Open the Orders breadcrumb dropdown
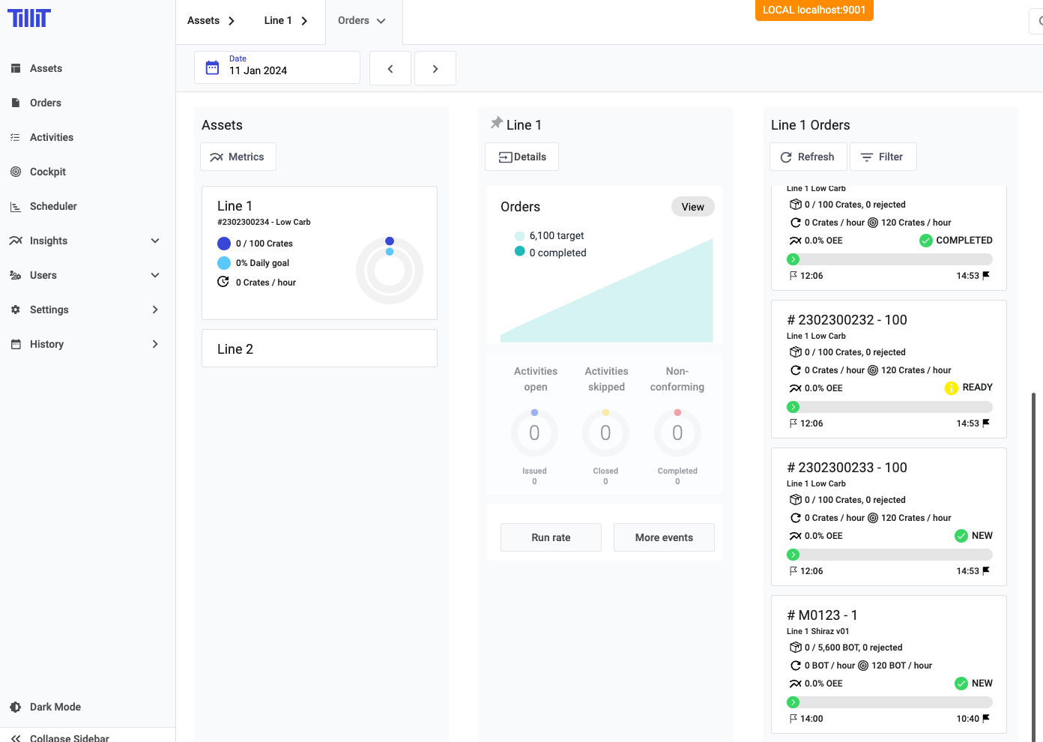1043x742 pixels. pyautogui.click(x=363, y=21)
